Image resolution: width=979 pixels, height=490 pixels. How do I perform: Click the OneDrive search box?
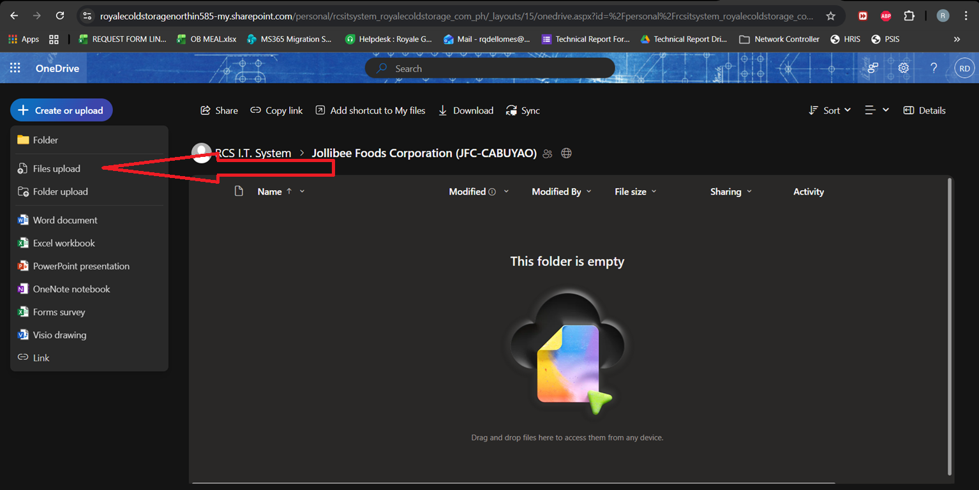(x=490, y=68)
